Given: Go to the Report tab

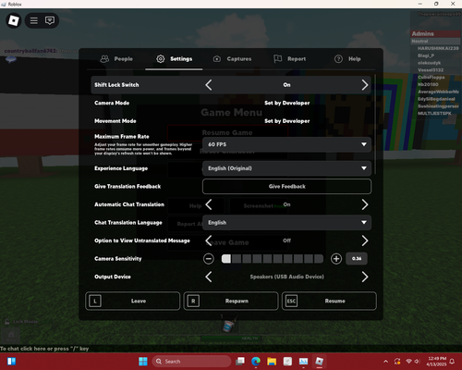Looking at the screenshot, I should [290, 59].
